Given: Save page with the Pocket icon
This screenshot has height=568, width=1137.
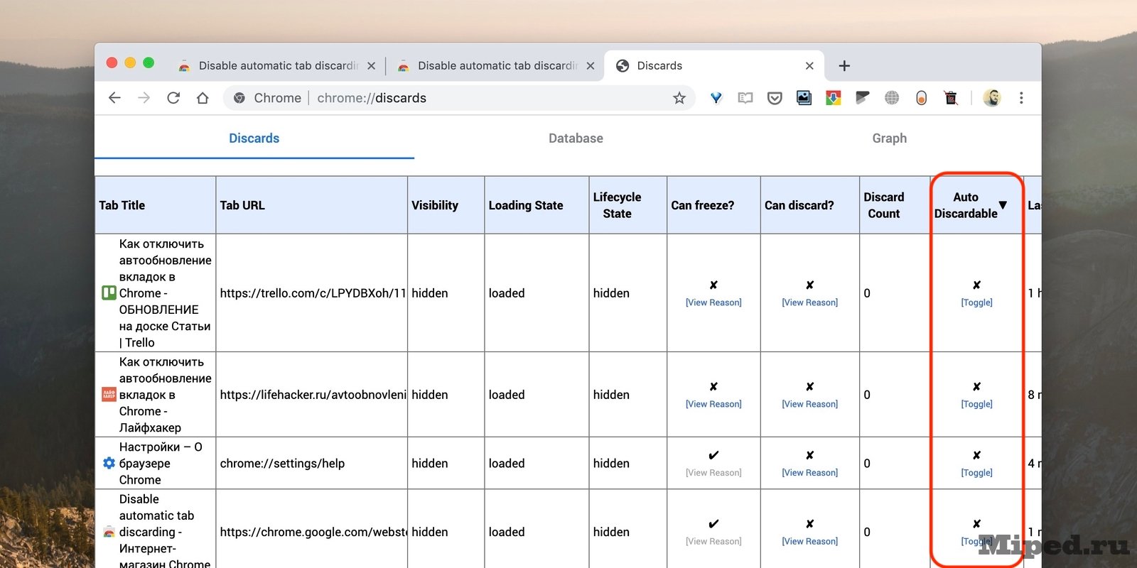Looking at the screenshot, I should point(775,98).
